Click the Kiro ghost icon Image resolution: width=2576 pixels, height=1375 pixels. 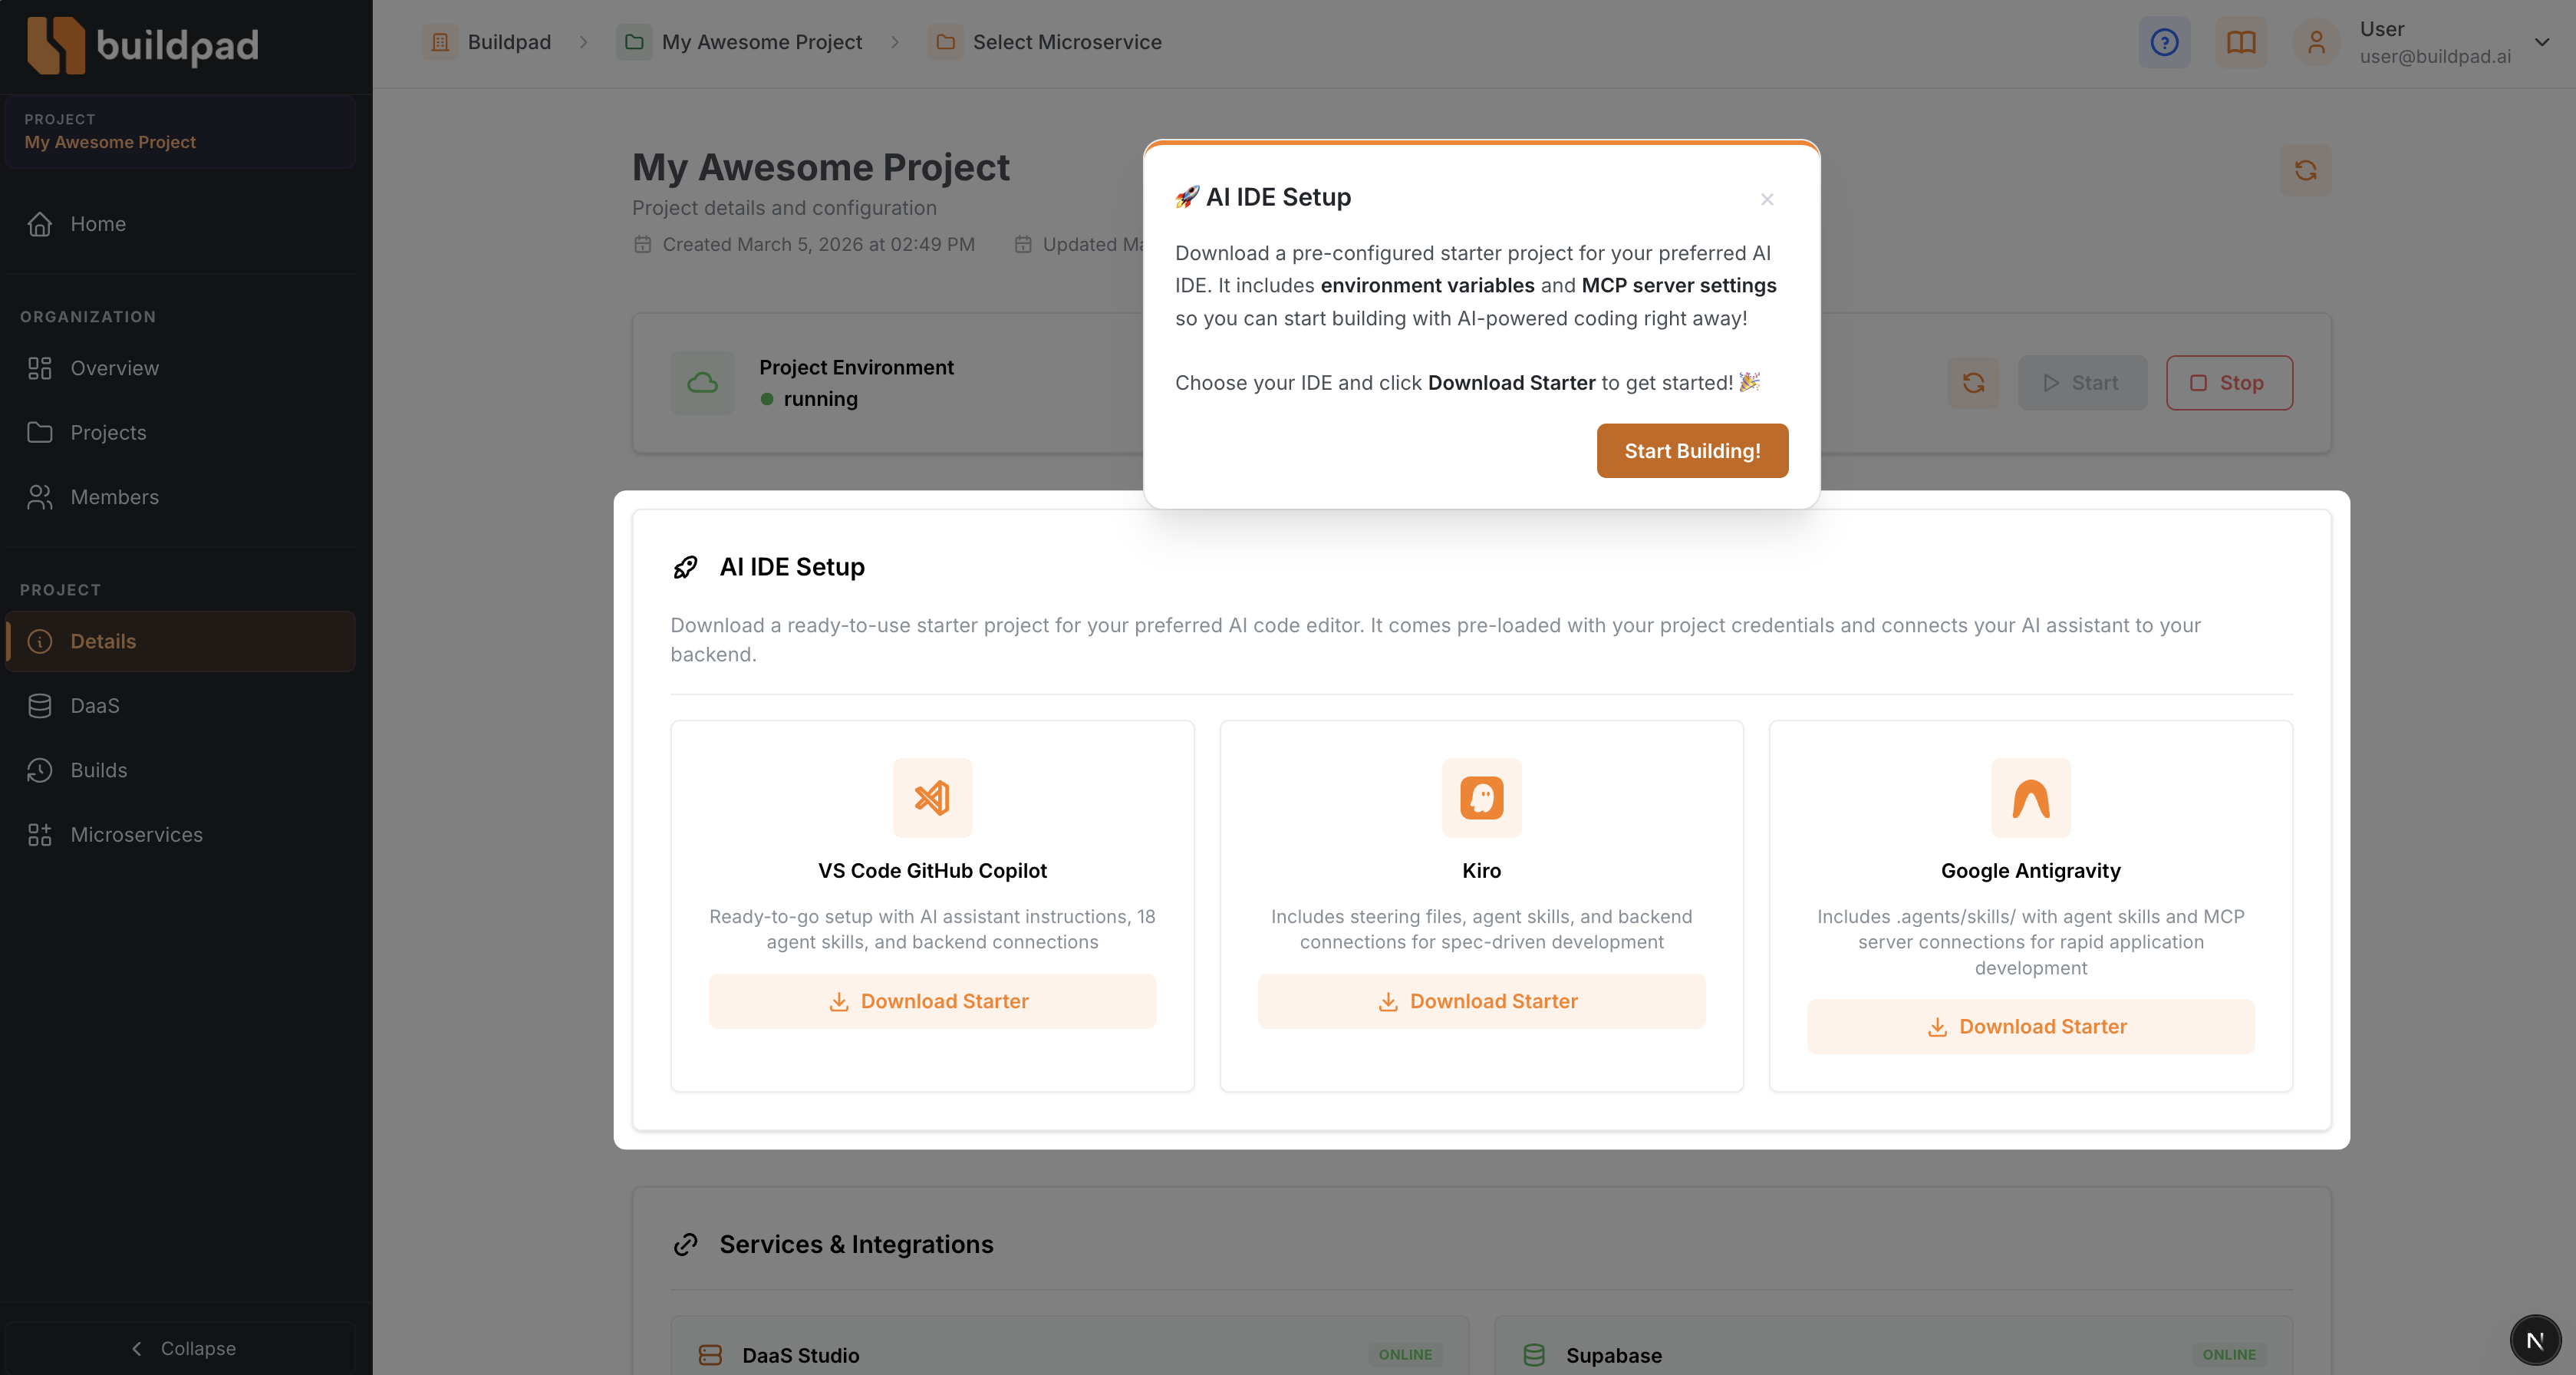click(x=1481, y=798)
